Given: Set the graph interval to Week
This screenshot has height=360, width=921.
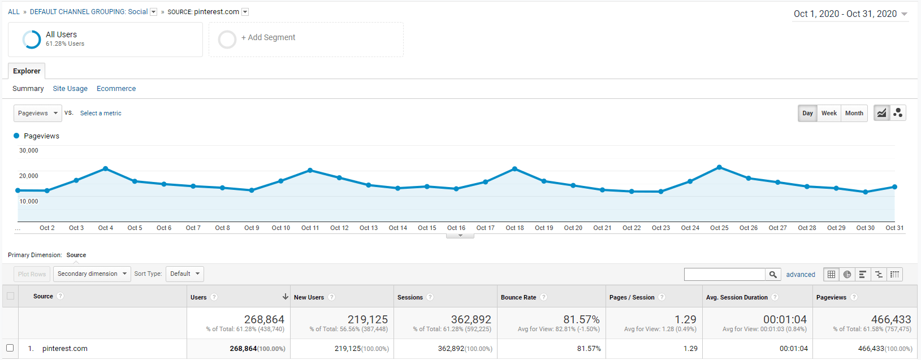Looking at the screenshot, I should 829,113.
